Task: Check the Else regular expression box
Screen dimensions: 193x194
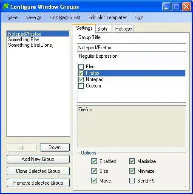Action: coord(81,67)
